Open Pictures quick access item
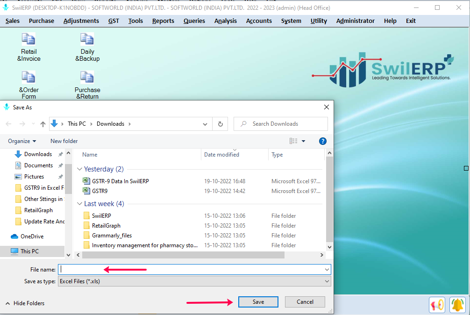 (x=34, y=177)
